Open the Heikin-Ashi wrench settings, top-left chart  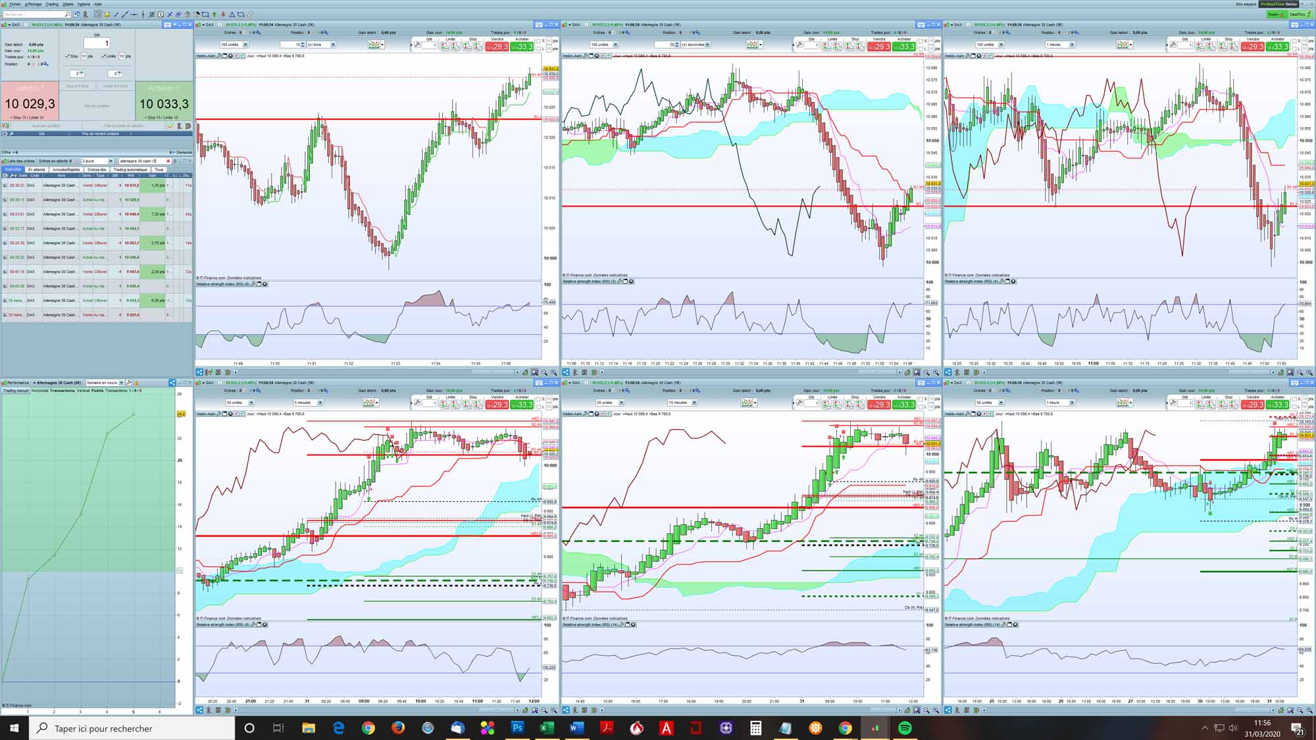219,56
